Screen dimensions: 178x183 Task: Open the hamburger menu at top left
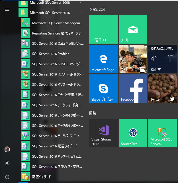coord(7,9)
